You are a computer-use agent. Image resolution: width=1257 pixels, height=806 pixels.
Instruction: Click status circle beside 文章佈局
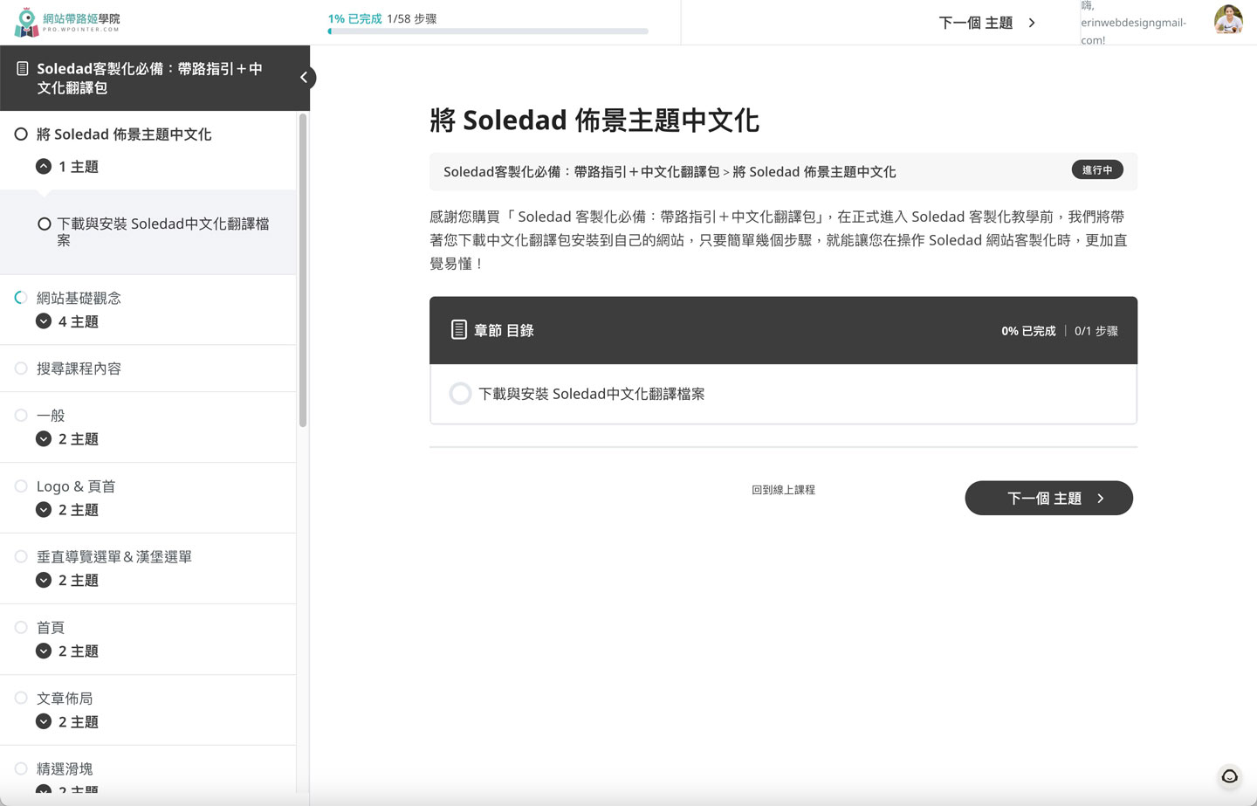21,698
